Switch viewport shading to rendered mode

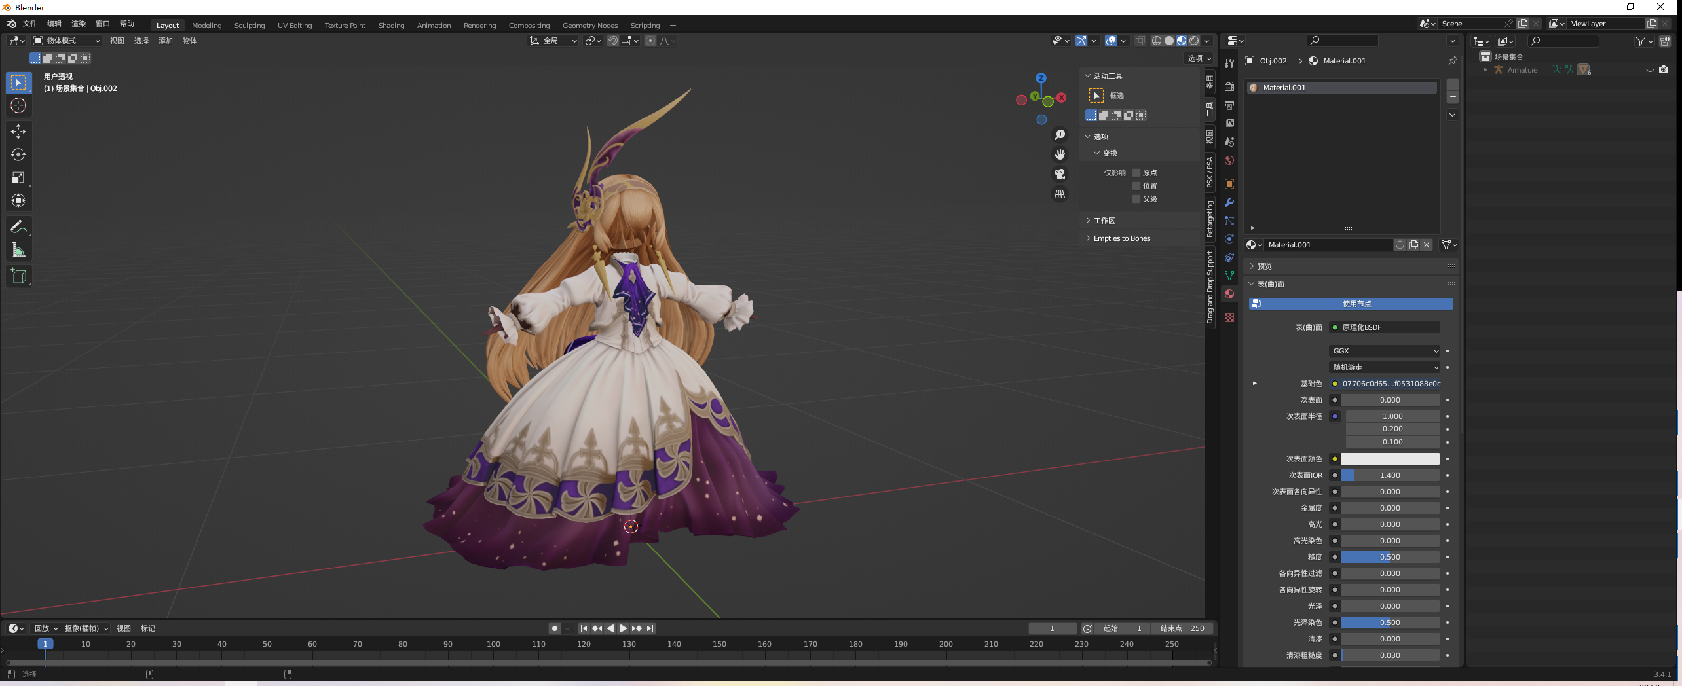pos(1194,41)
